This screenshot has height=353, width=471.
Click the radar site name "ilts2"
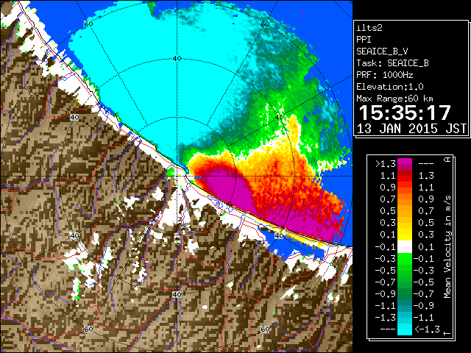[x=369, y=28]
